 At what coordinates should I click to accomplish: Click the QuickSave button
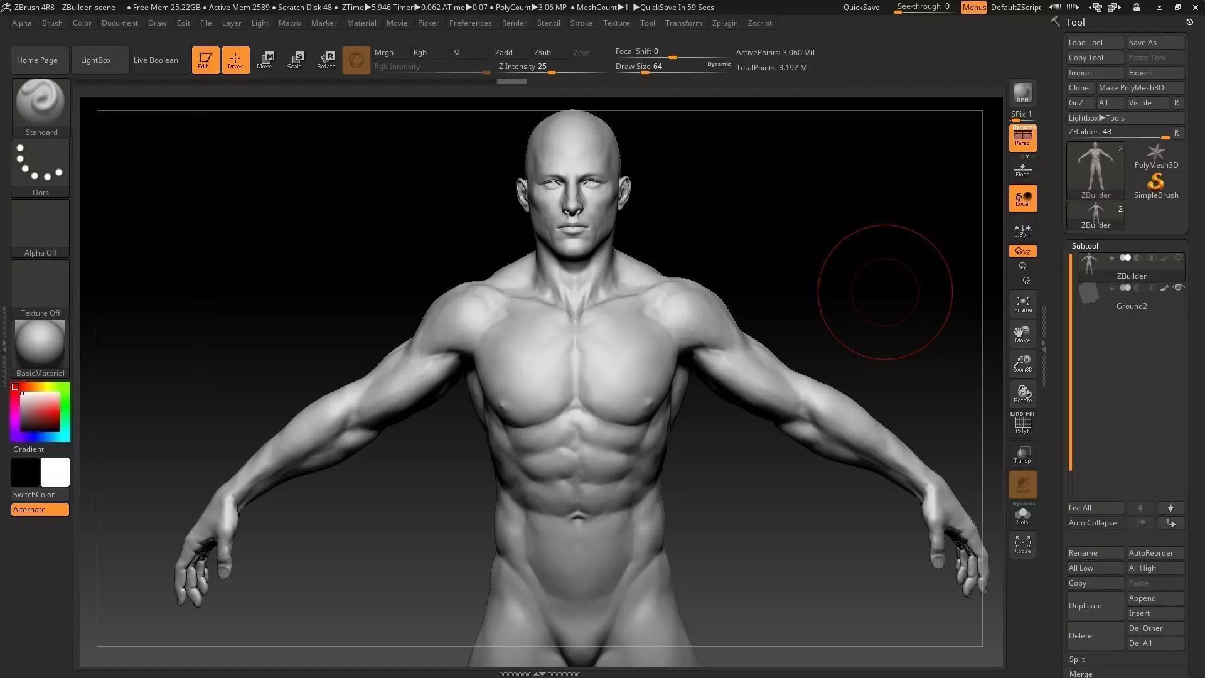[x=861, y=8]
